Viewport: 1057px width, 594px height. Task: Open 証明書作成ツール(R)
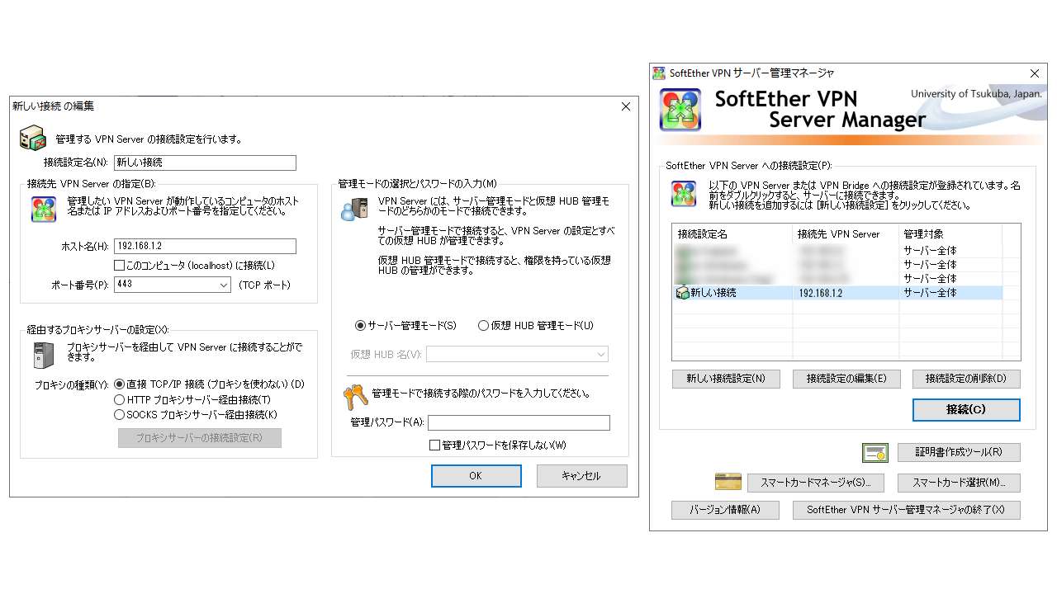coord(959,452)
